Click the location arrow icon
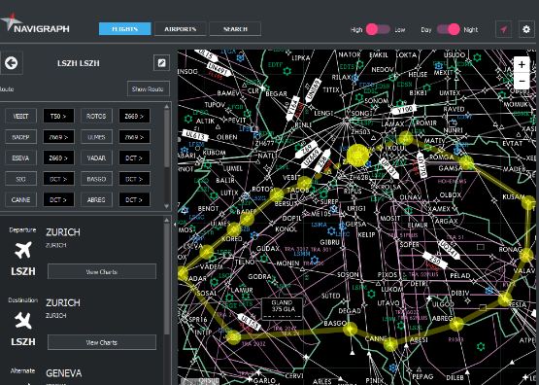The width and height of the screenshot is (539, 385). [504, 29]
